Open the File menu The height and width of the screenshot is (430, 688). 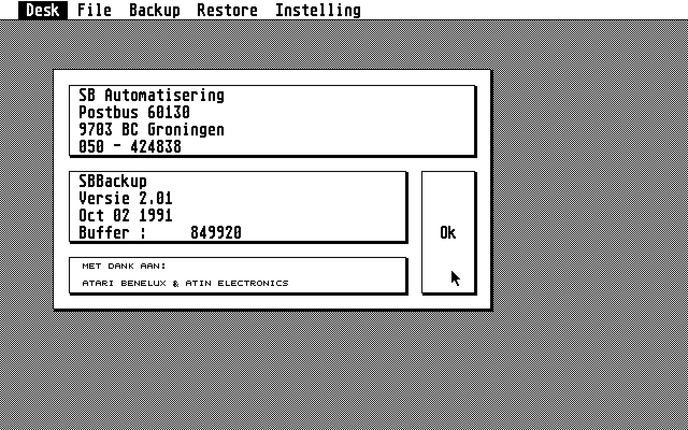point(95,10)
